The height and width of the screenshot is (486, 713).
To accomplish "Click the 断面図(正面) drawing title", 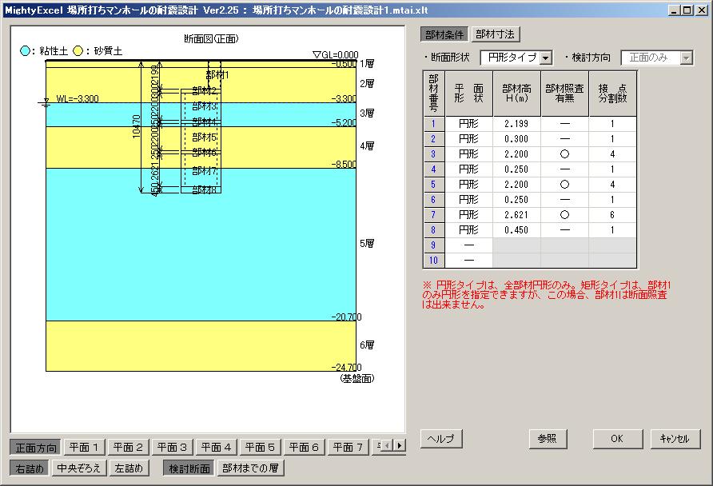I will point(211,38).
